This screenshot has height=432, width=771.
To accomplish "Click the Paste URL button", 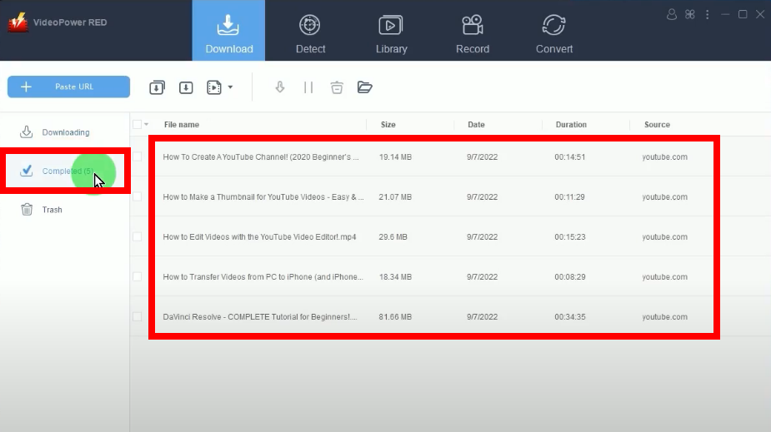I will pos(69,87).
